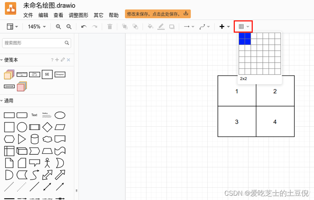This screenshot has width=314, height=200.
Task: Select the actor stick figure shape
Action: point(47,163)
